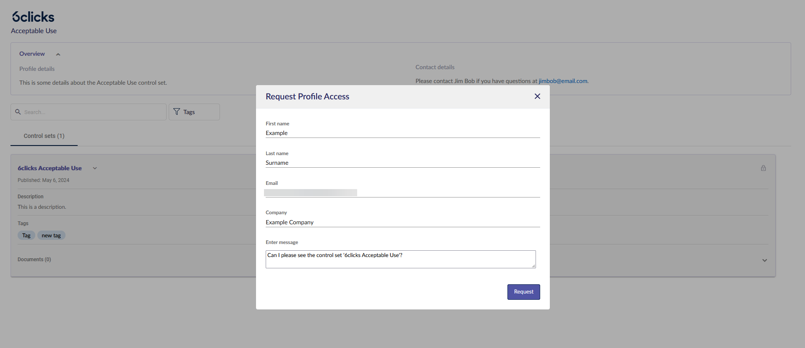Open the jimbob@email.com link
The image size is (805, 348).
563,81
